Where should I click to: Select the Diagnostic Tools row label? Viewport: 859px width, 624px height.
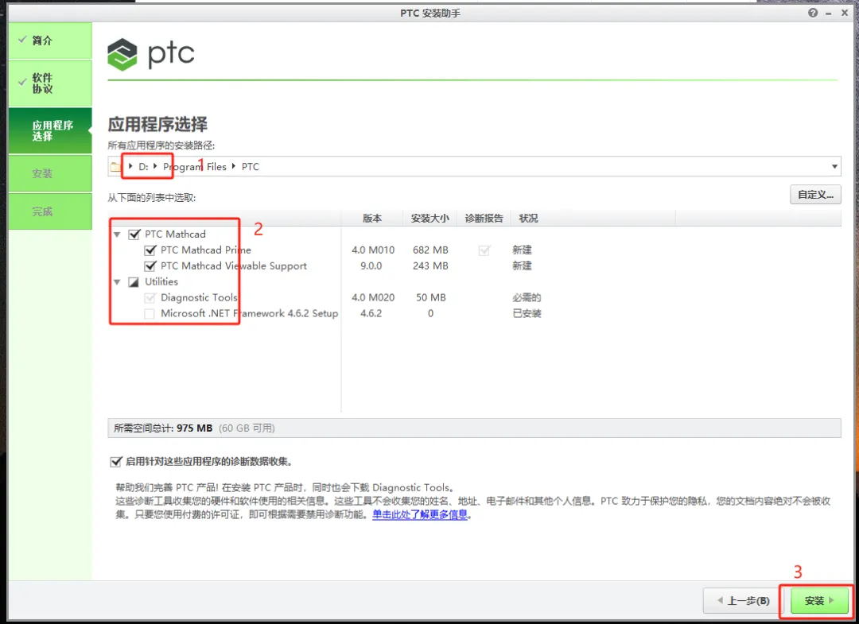[199, 298]
